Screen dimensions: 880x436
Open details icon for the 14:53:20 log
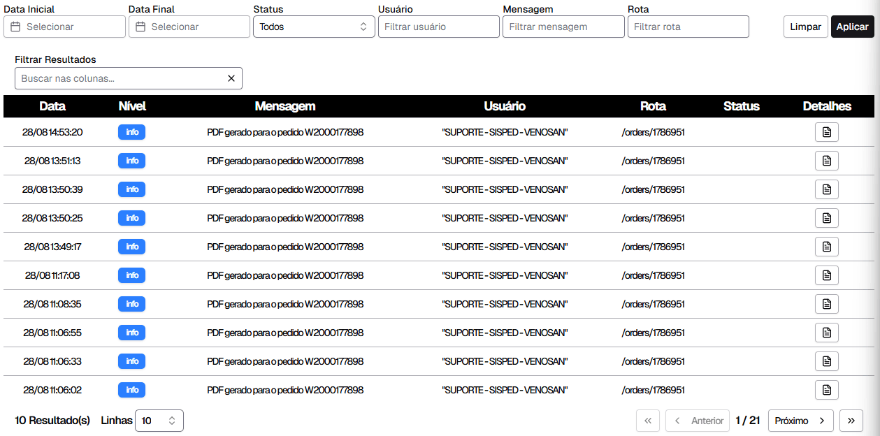(x=826, y=132)
